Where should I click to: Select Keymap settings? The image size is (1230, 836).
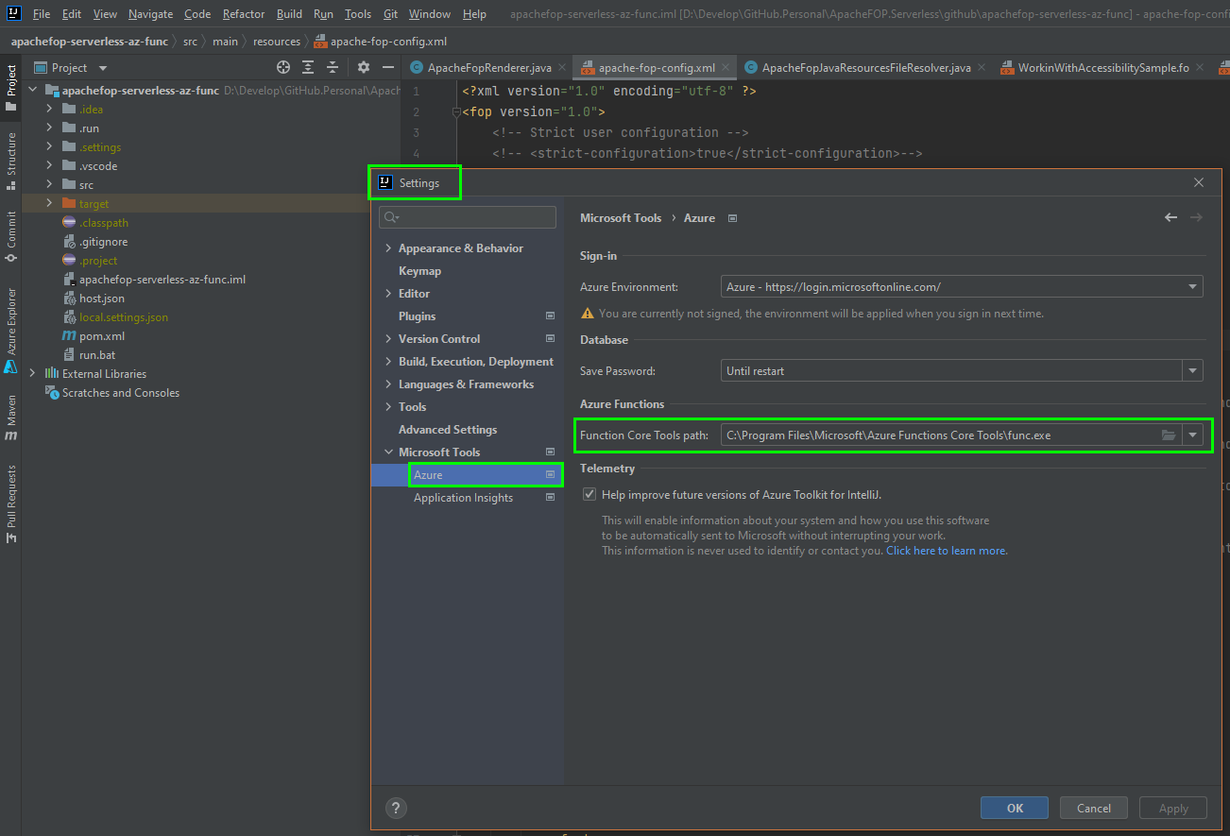pyautogui.click(x=419, y=271)
